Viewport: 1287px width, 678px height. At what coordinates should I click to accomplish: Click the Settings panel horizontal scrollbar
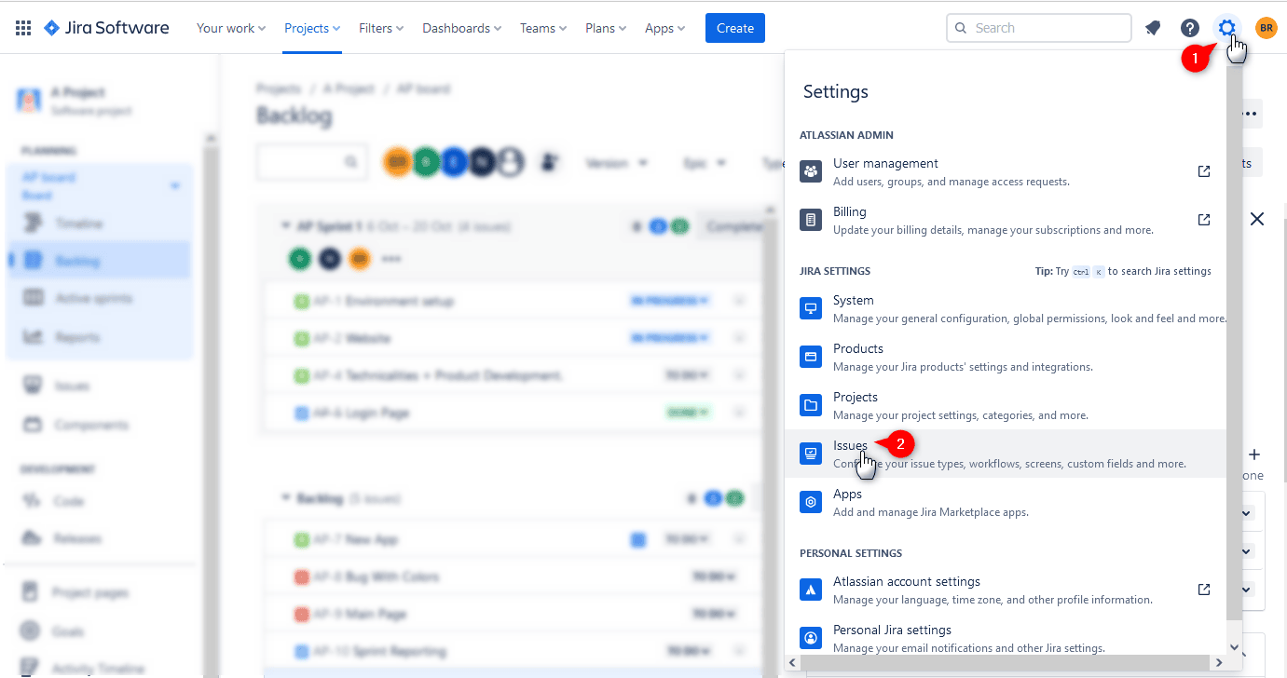[1006, 662]
